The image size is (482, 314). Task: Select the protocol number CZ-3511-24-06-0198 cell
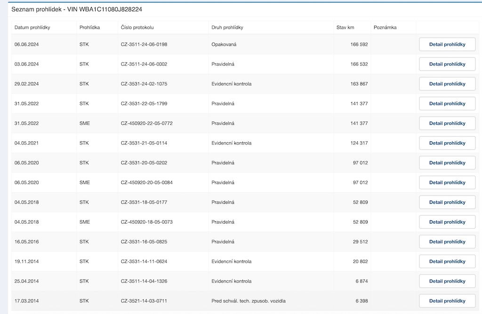(144, 44)
